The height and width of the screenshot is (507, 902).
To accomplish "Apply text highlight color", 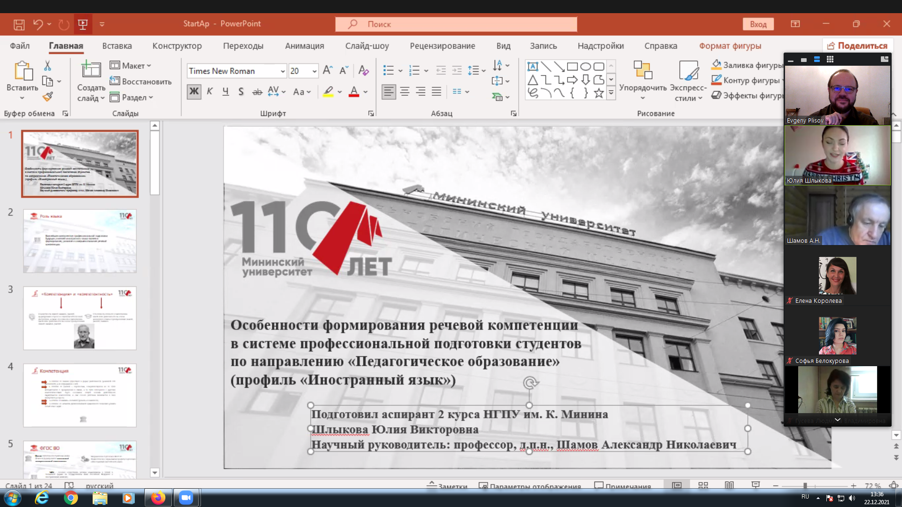I will point(328,92).
